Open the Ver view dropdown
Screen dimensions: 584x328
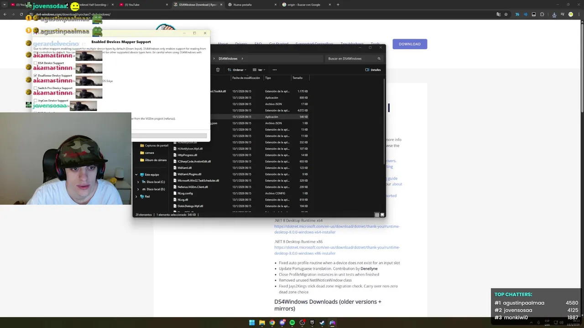tap(259, 70)
